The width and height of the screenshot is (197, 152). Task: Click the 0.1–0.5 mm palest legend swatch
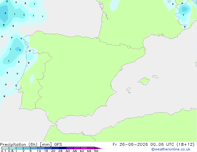point(5,148)
